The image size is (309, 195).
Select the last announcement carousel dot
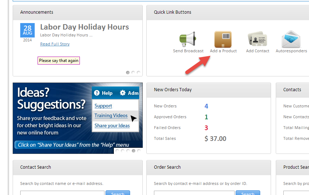[138, 72]
